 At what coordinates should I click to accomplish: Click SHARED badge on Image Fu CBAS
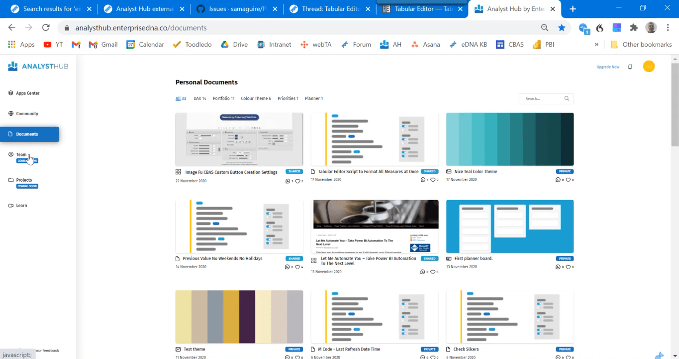pos(294,172)
